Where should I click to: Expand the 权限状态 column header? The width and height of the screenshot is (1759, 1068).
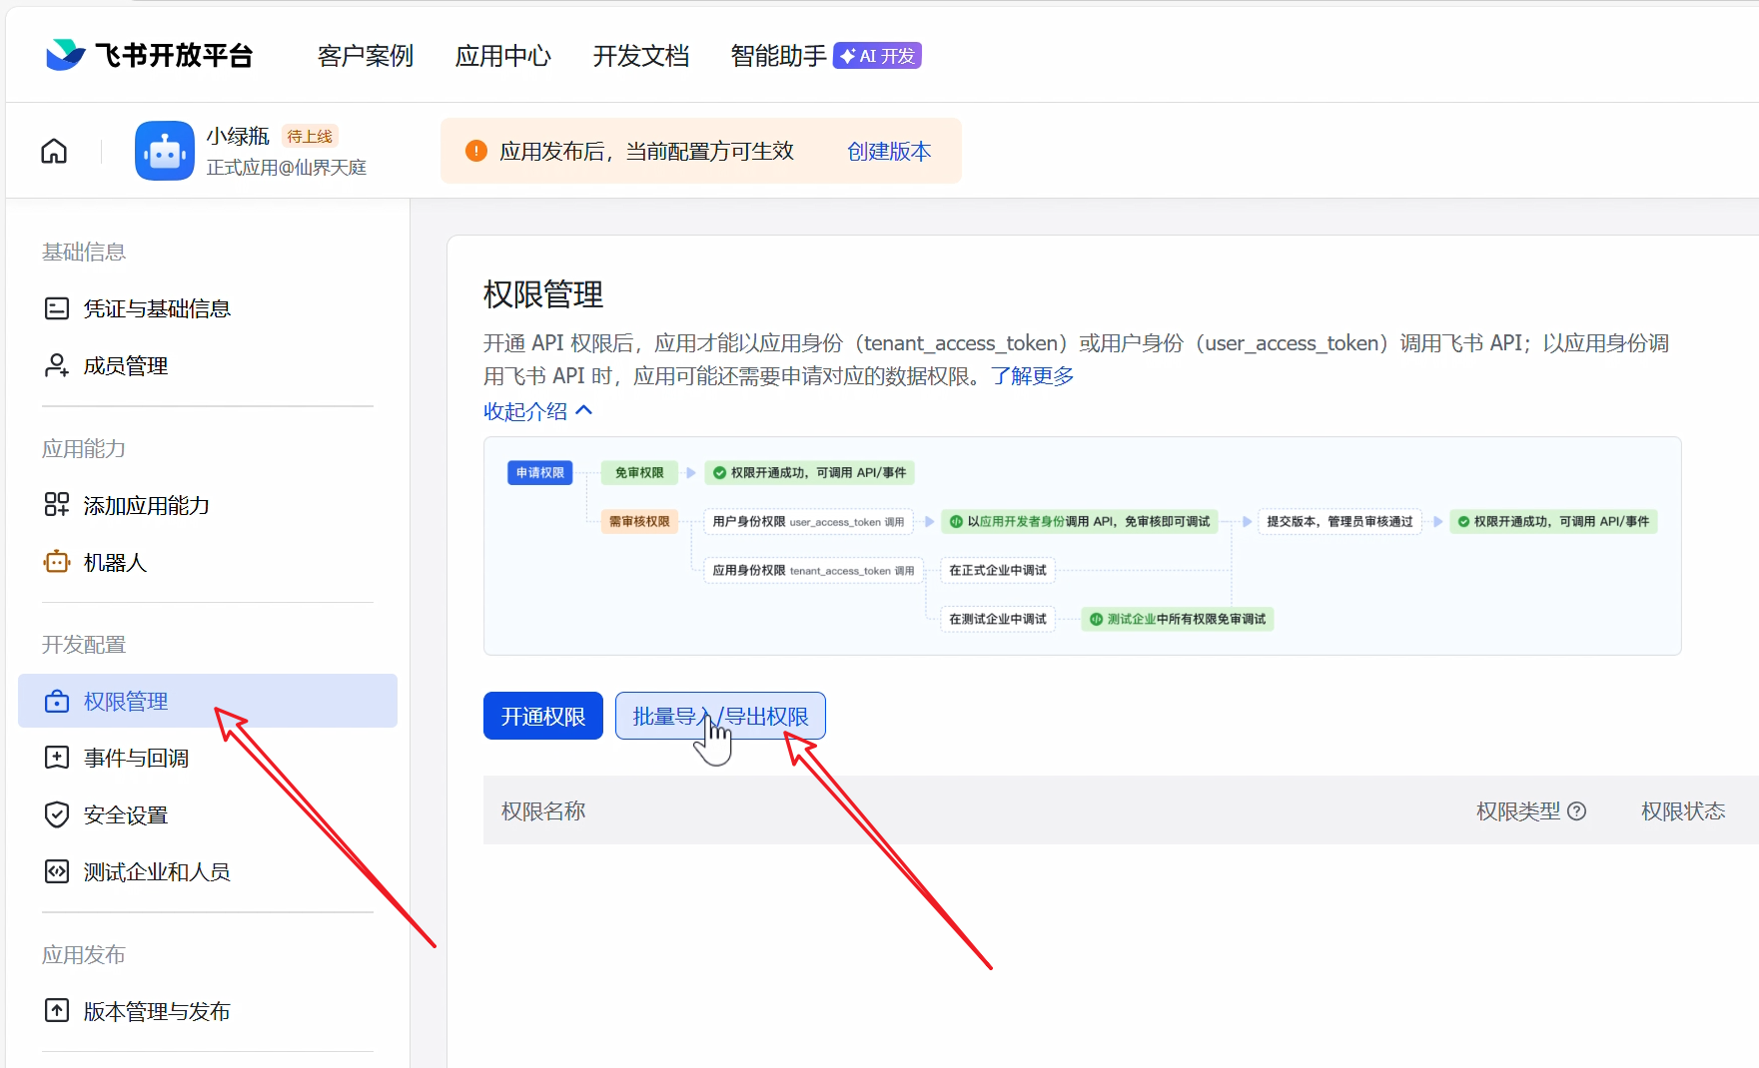1682,810
